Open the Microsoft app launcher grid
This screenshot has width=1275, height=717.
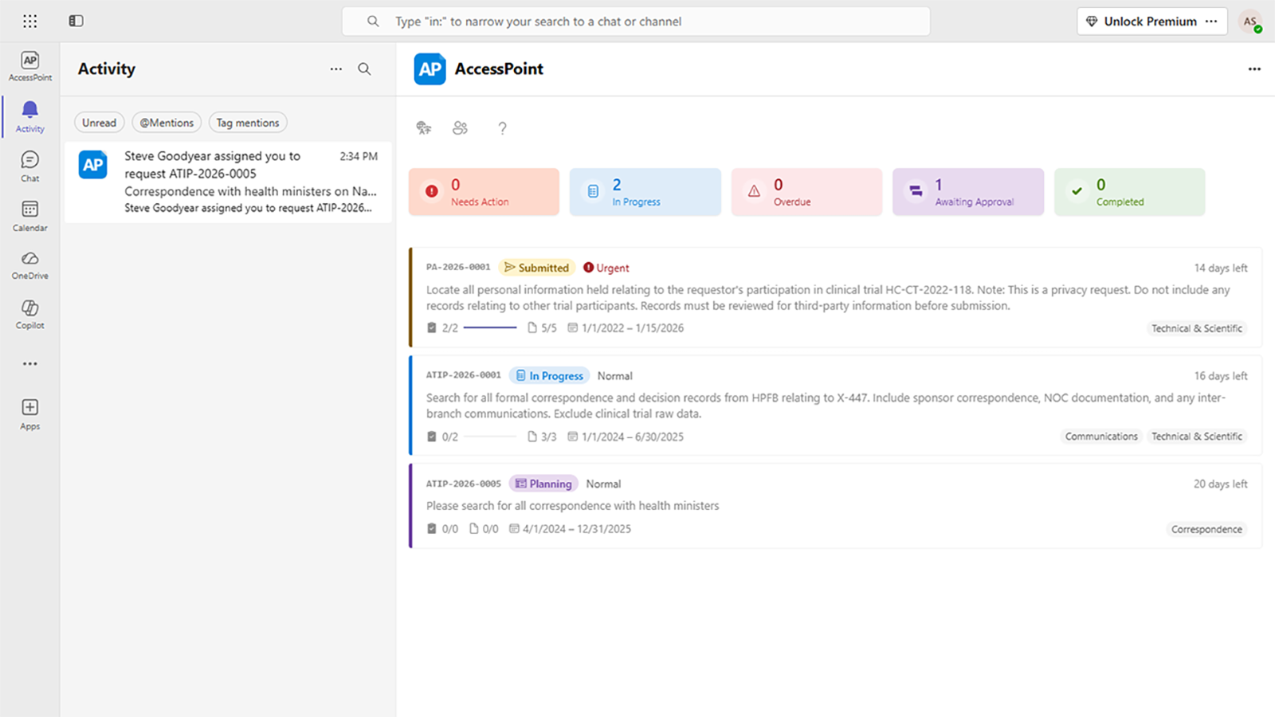coord(29,21)
